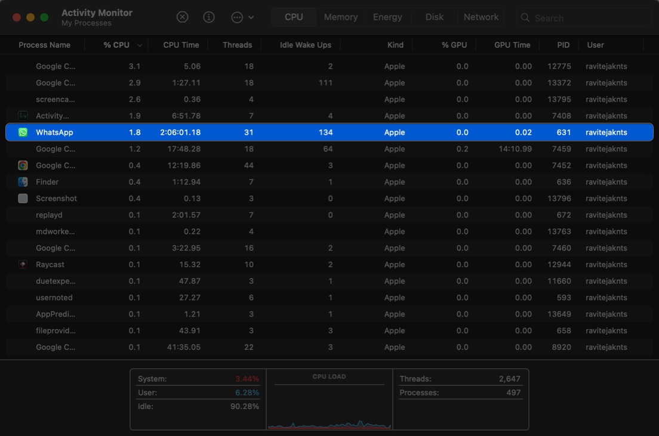Click the Activity Monitor process icon
The image size is (659, 436).
point(23,116)
